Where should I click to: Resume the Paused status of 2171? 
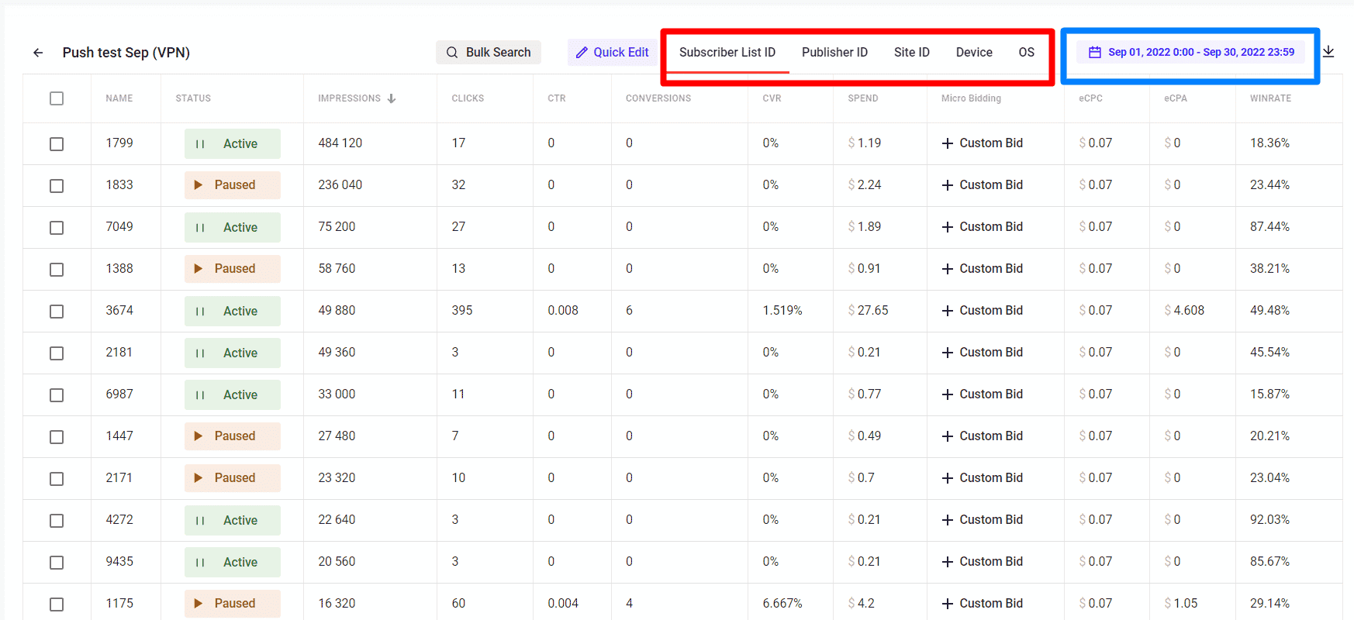(x=233, y=478)
